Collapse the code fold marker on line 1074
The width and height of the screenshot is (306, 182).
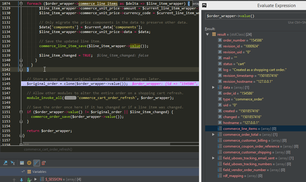pos(21,4)
